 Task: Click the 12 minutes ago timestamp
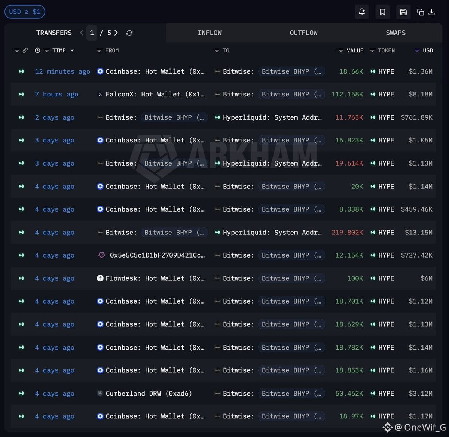pyautogui.click(x=62, y=71)
